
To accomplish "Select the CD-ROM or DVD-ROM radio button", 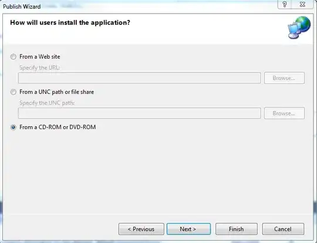I will pyautogui.click(x=14, y=127).
